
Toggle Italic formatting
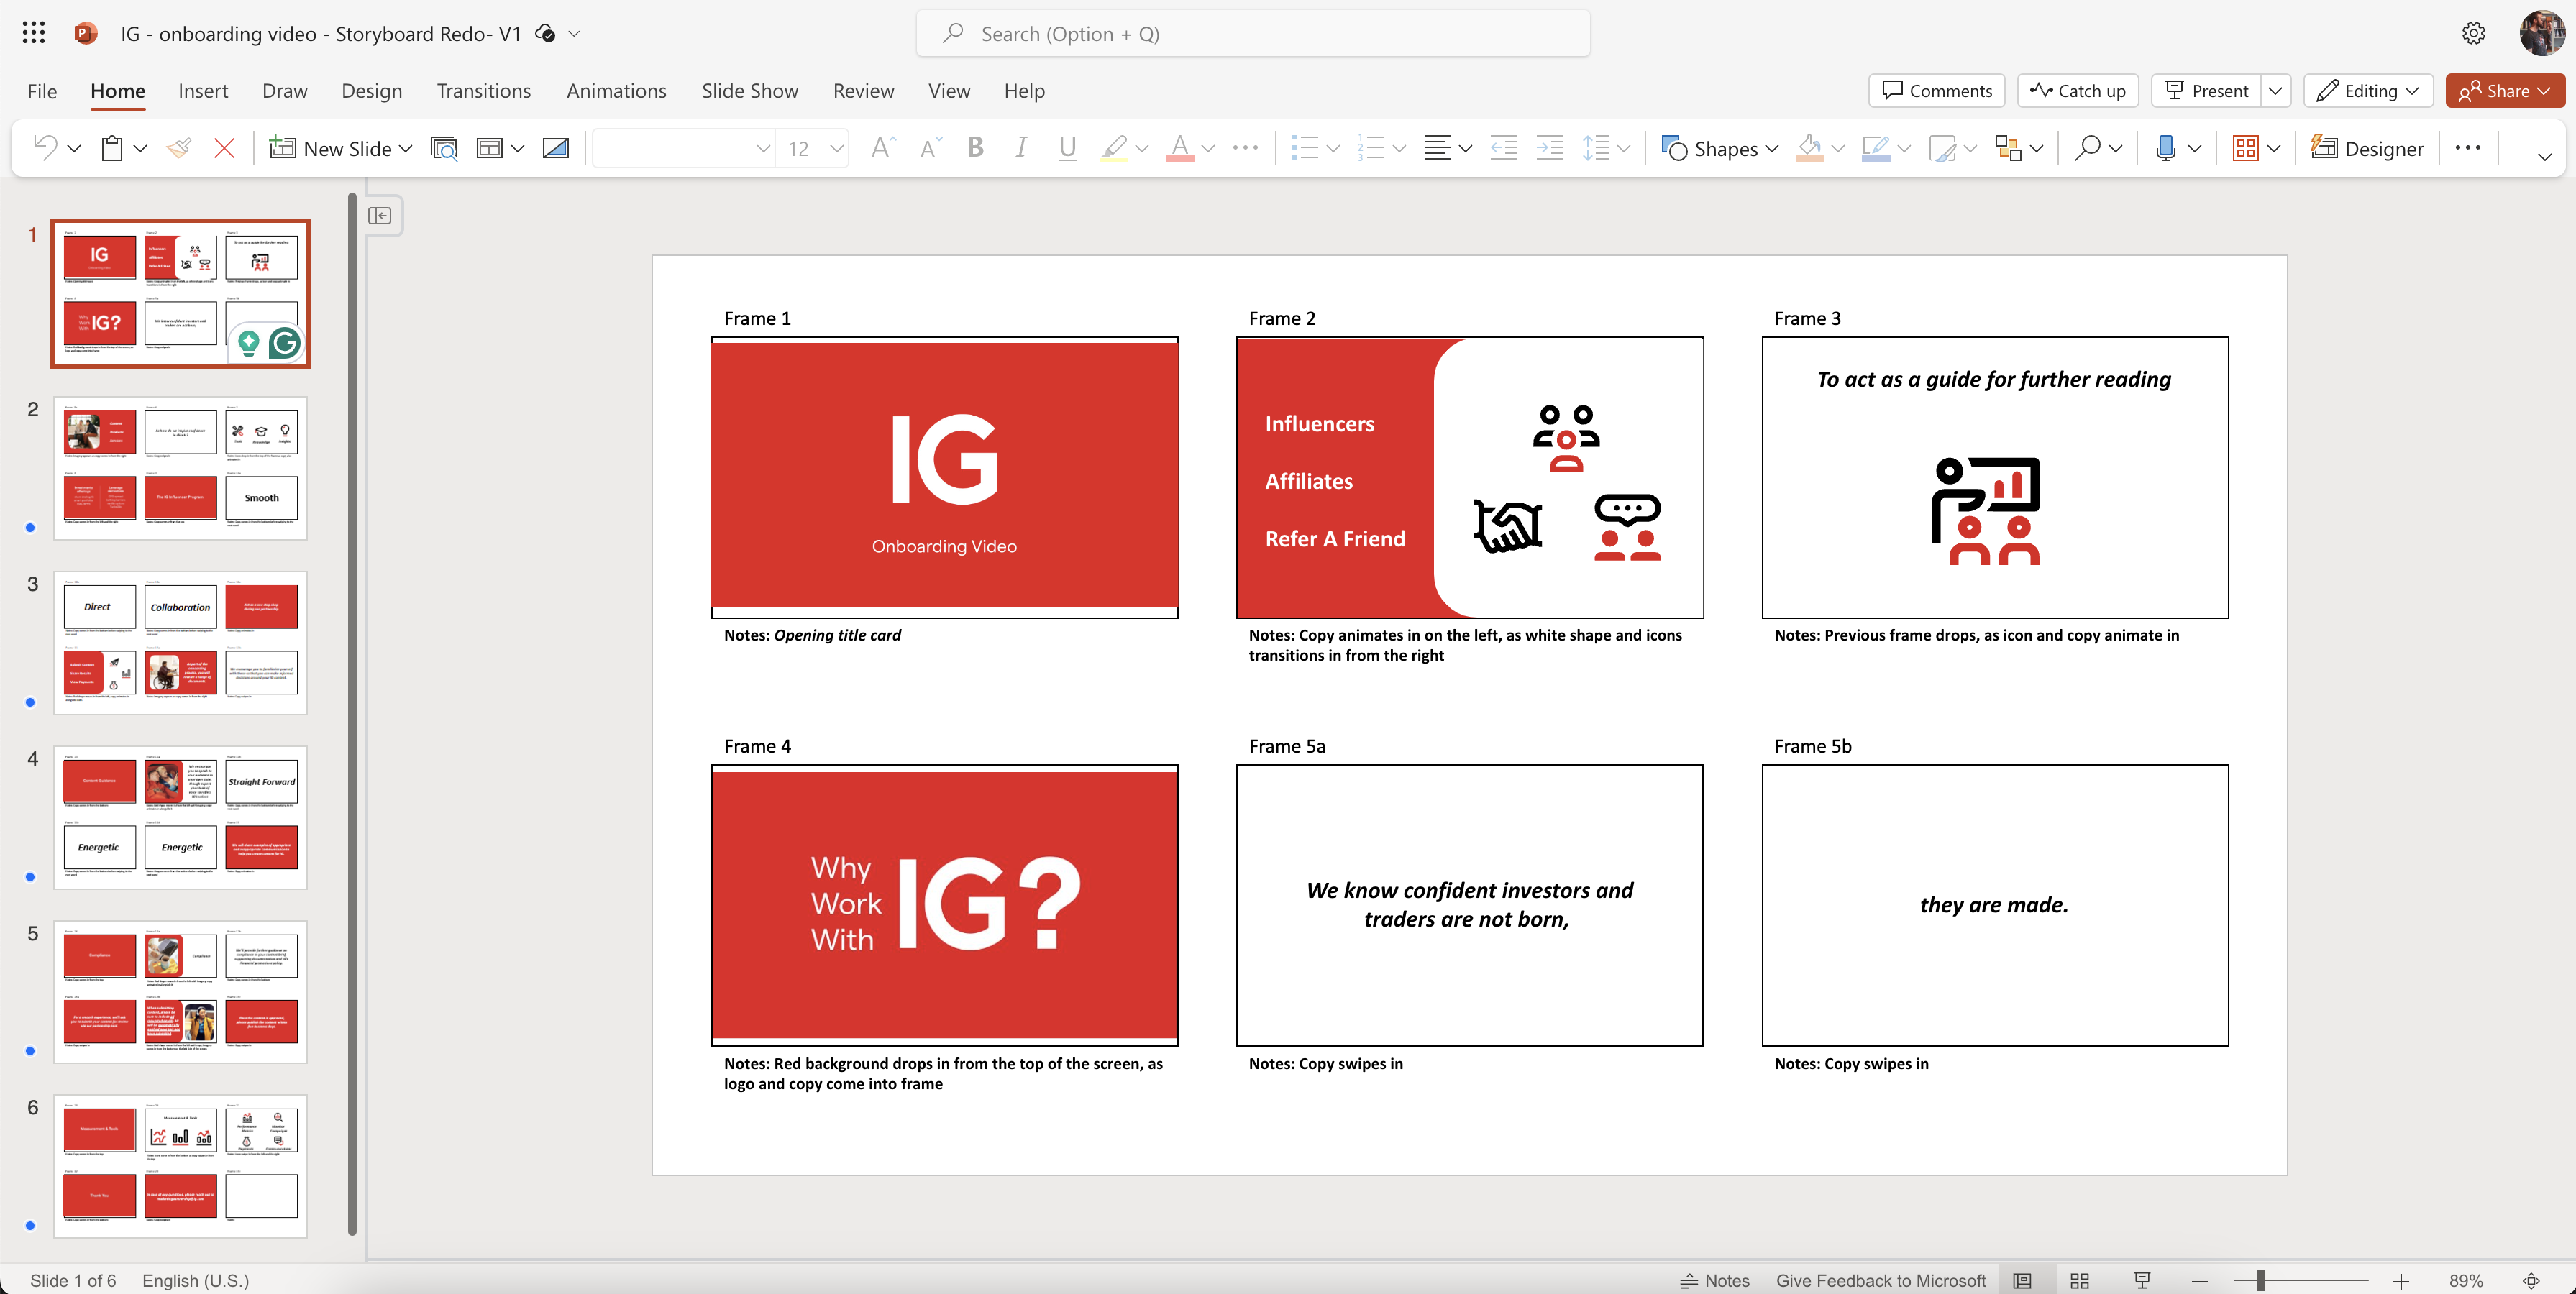click(x=1020, y=148)
